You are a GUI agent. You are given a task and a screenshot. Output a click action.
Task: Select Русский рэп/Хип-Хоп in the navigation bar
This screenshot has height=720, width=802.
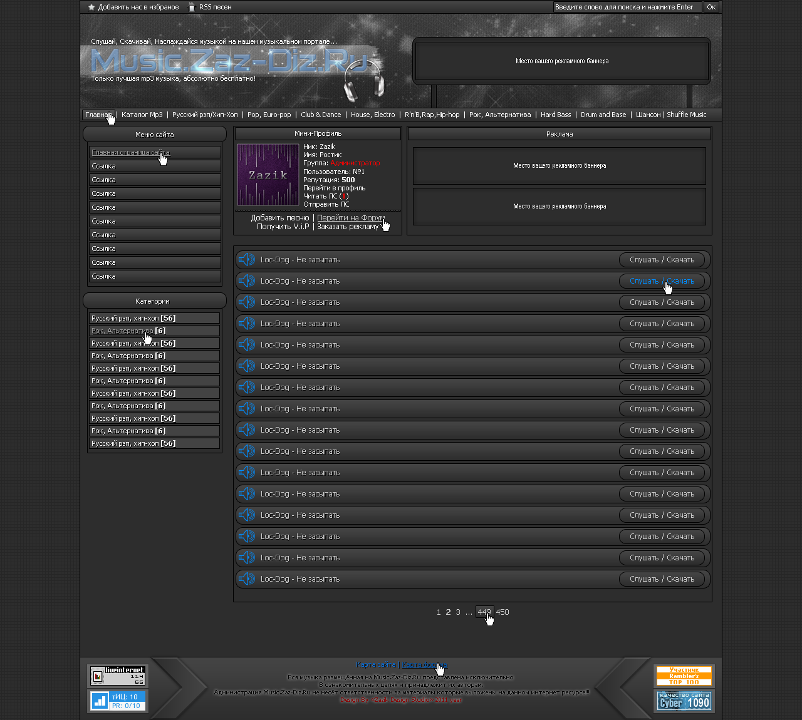[205, 115]
